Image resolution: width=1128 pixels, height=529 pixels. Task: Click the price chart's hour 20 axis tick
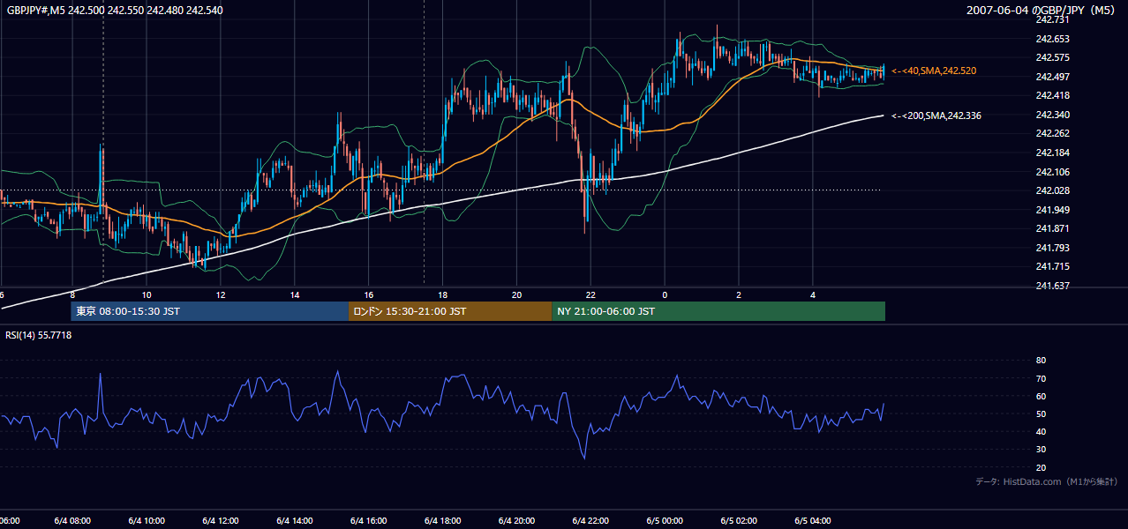tap(517, 294)
